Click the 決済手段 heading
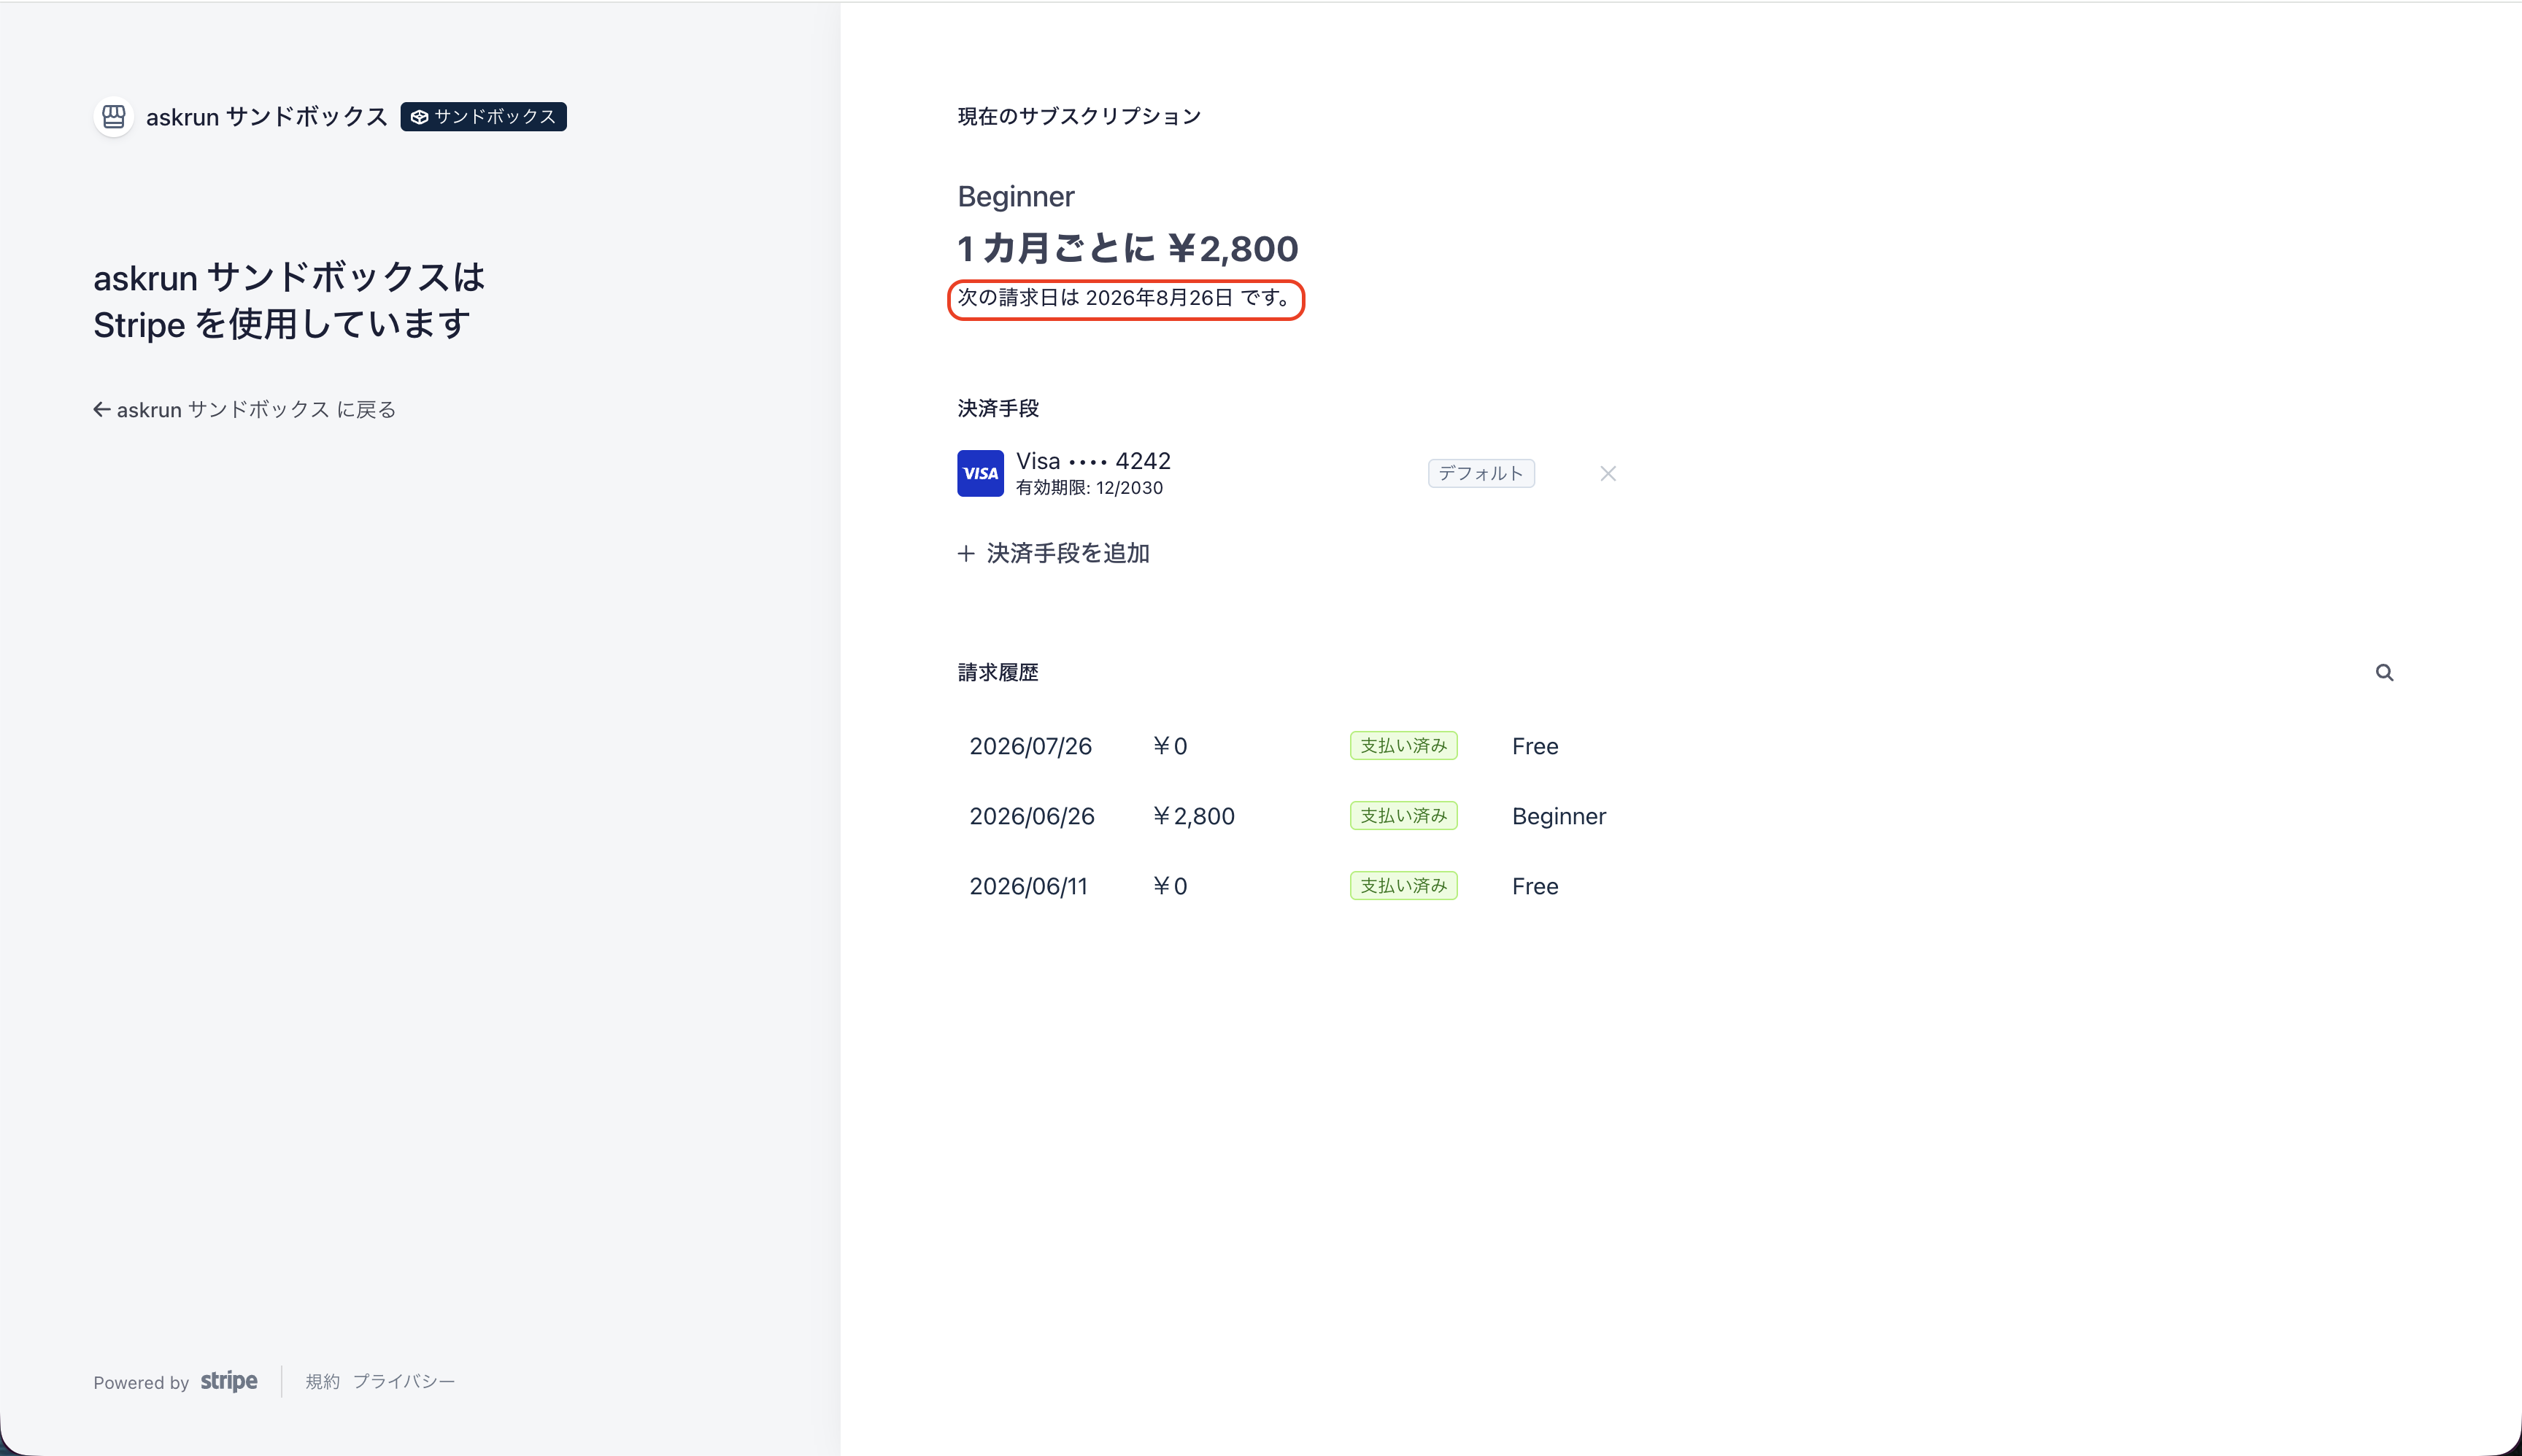 coord(998,409)
